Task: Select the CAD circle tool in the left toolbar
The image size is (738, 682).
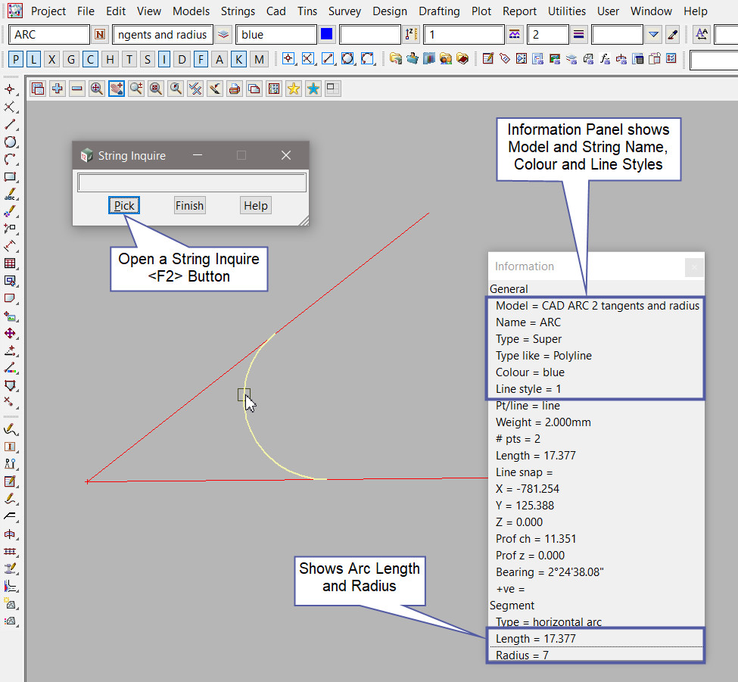Action: [10, 142]
